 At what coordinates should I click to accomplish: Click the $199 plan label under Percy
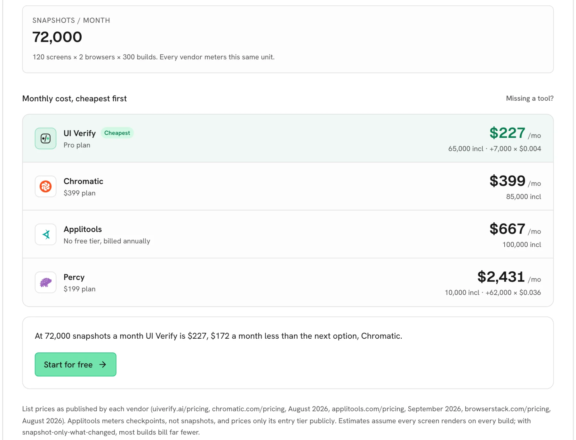(x=79, y=289)
